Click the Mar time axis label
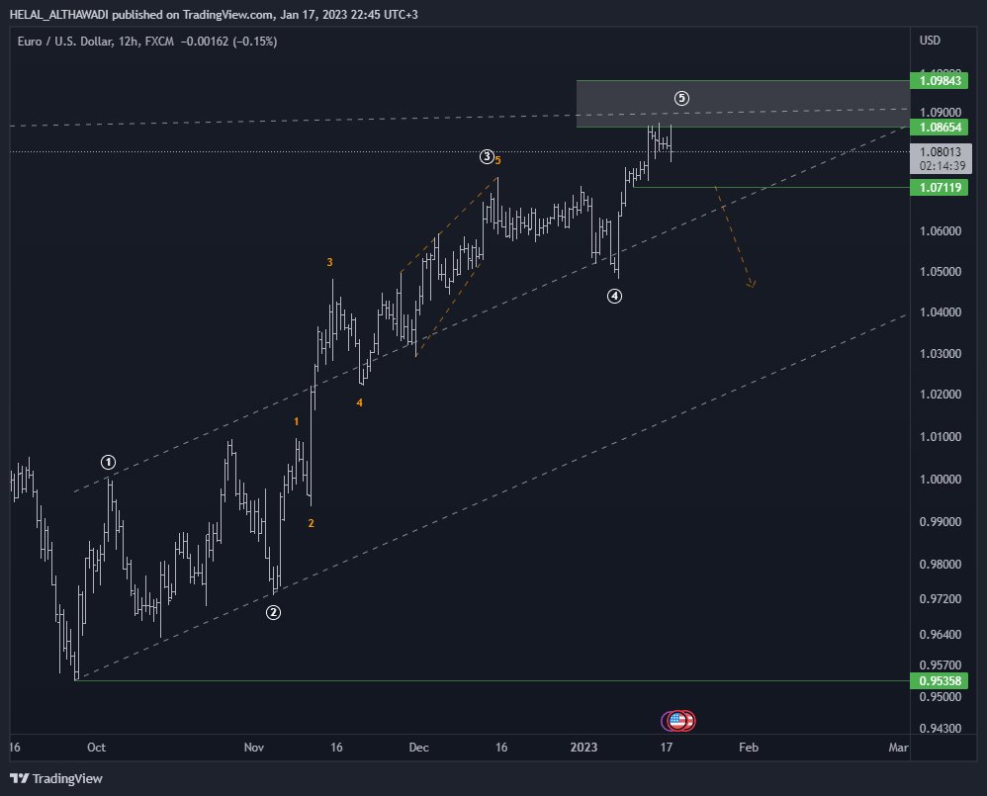 (898, 748)
